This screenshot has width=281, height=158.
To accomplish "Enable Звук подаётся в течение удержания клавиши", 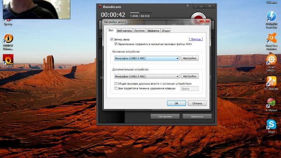I will pos(116,88).
